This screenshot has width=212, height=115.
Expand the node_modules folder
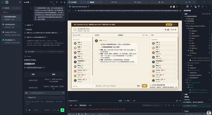pyautogui.click(x=194, y=63)
